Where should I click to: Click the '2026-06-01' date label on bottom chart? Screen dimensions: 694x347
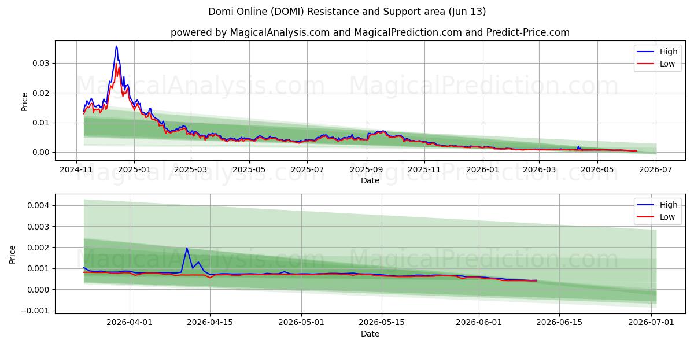click(x=479, y=323)
